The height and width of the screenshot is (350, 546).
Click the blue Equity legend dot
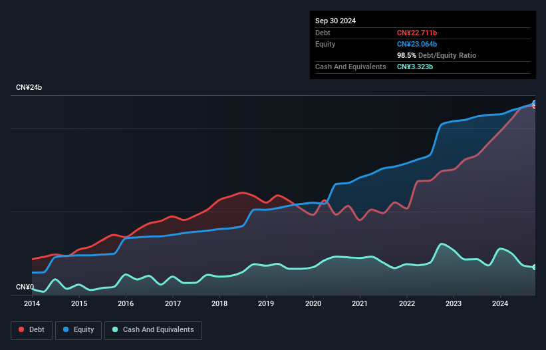(66, 329)
